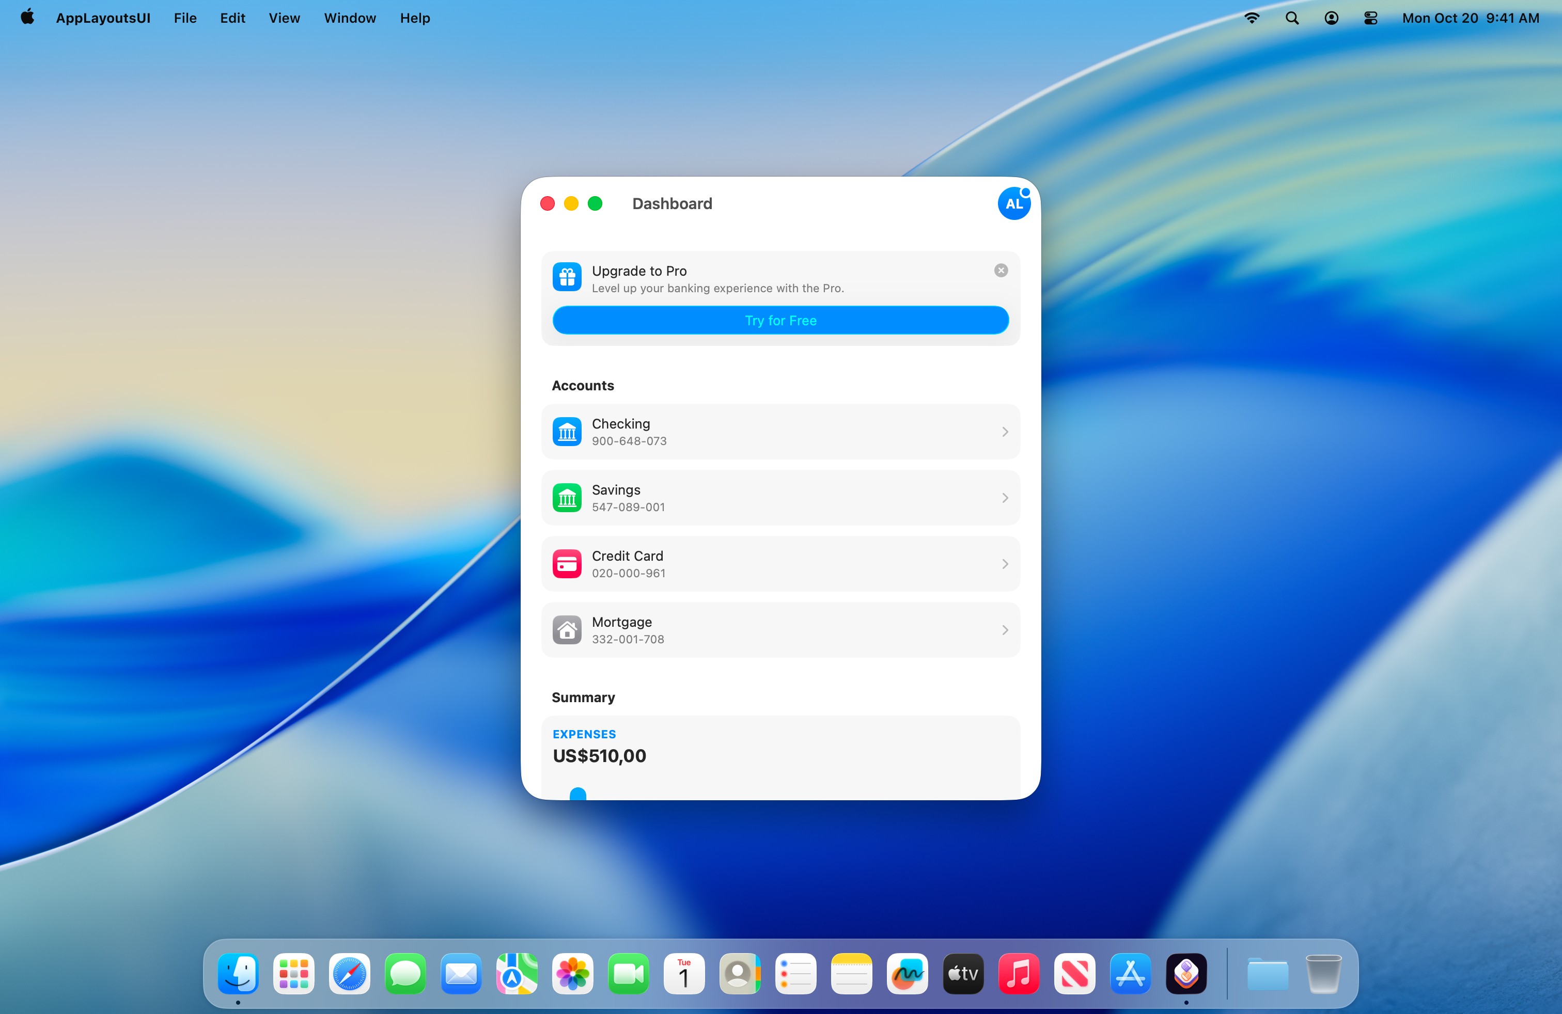Open Reminders from the Dock
Image resolution: width=1562 pixels, height=1014 pixels.
coord(795,973)
